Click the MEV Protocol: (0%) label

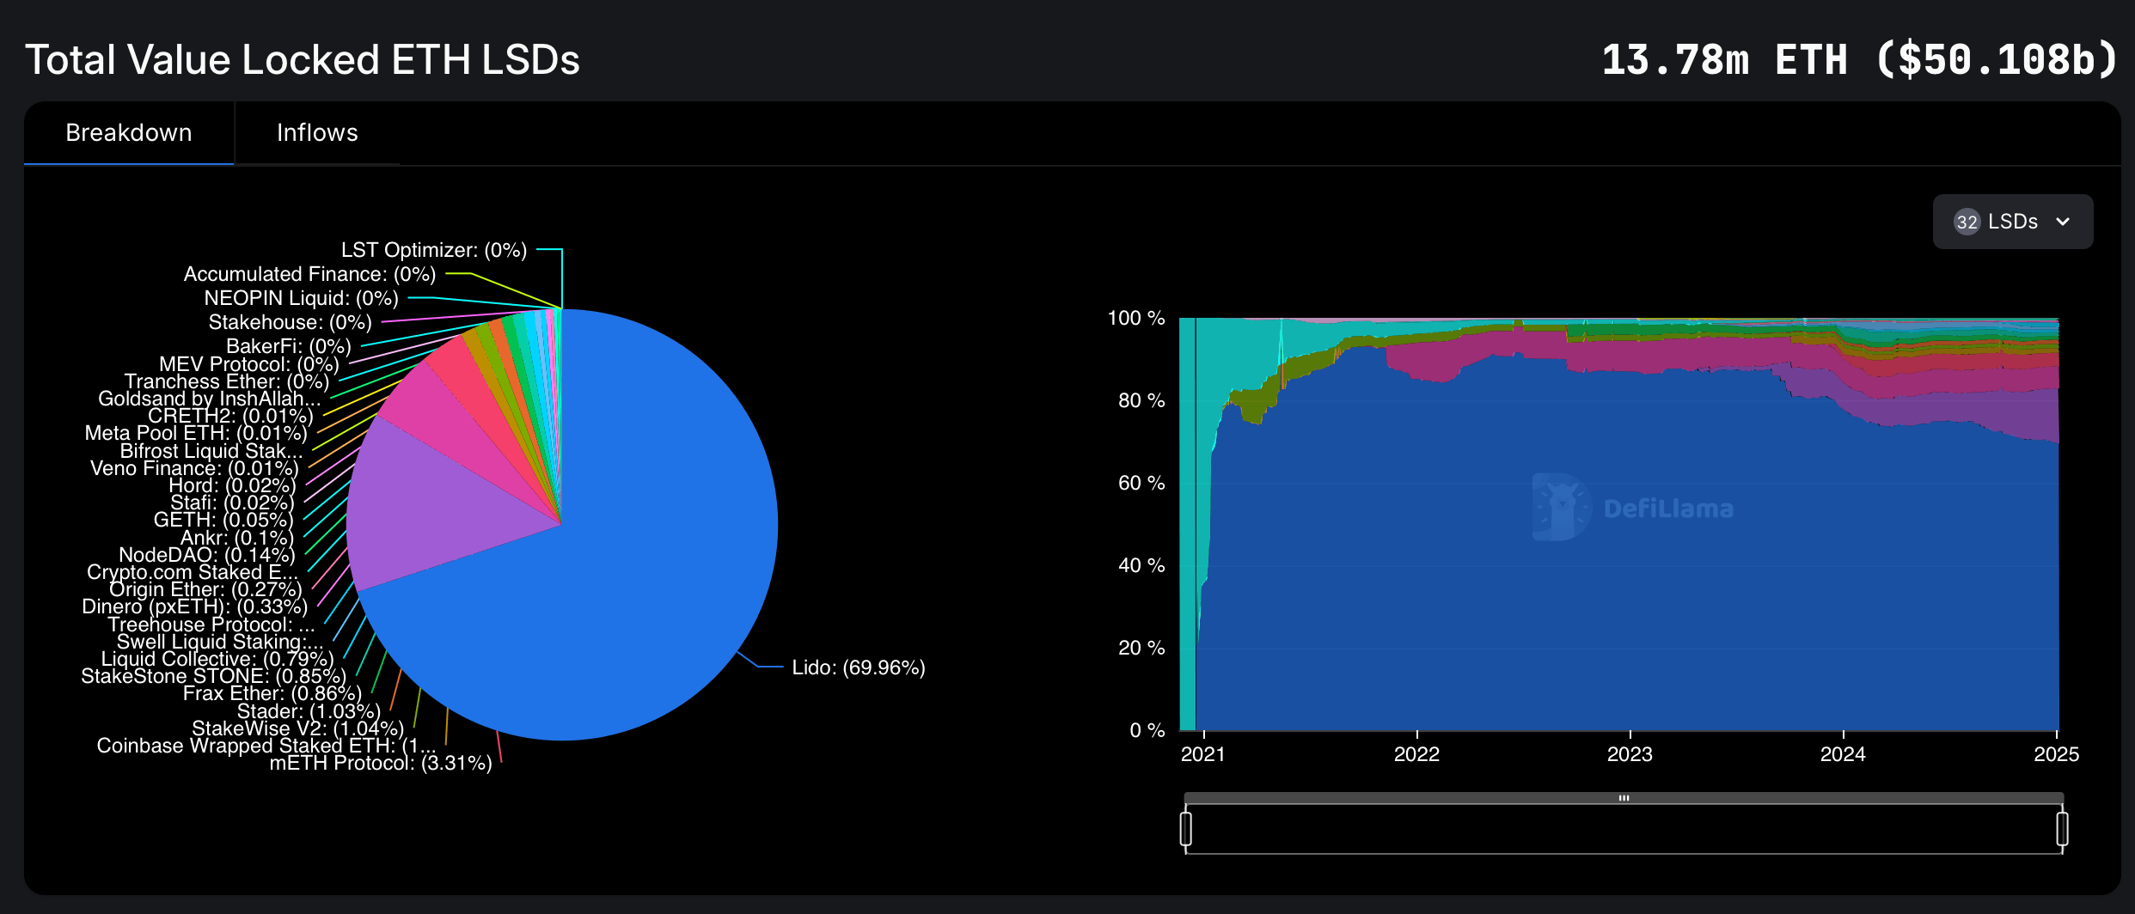[x=249, y=364]
